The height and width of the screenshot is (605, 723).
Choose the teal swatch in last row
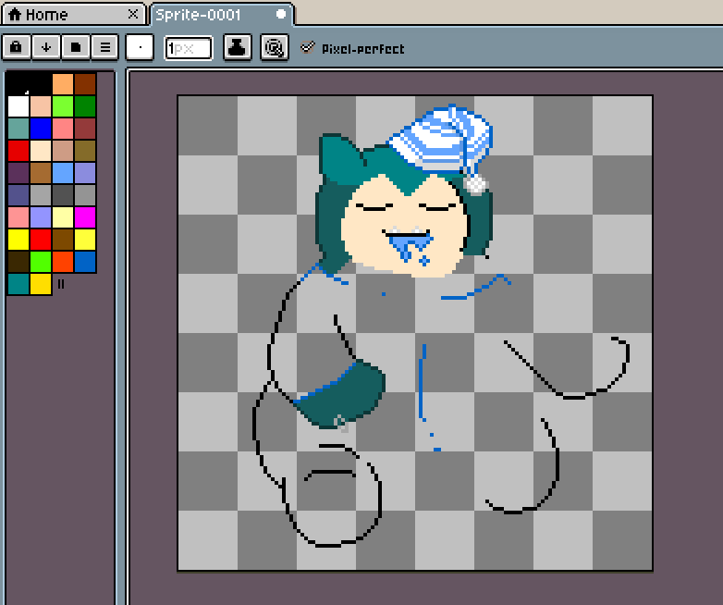(18, 283)
